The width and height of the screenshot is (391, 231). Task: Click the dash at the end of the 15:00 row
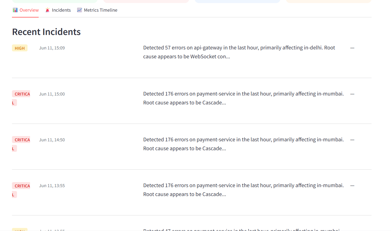tap(352, 94)
